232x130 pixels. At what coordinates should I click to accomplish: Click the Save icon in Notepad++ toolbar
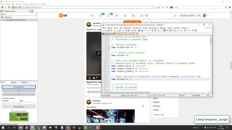pyautogui.click(x=108, y=30)
